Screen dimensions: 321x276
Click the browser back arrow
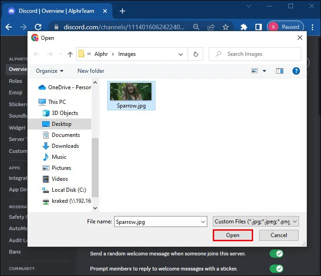click(x=9, y=27)
